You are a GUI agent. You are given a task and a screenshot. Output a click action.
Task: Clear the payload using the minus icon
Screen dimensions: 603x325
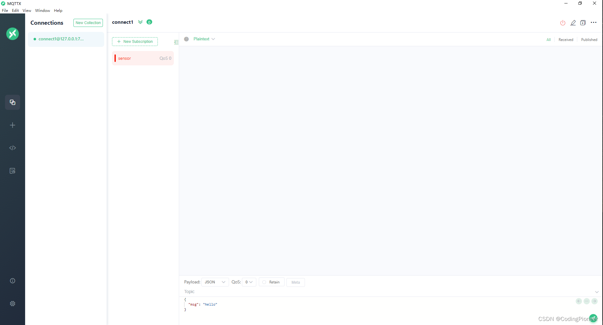tap(587, 301)
